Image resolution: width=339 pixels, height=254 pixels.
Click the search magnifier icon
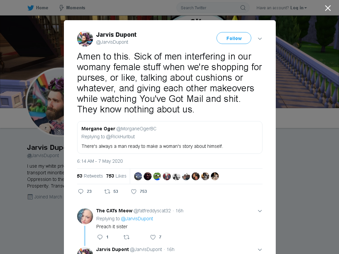pyautogui.click(x=243, y=8)
